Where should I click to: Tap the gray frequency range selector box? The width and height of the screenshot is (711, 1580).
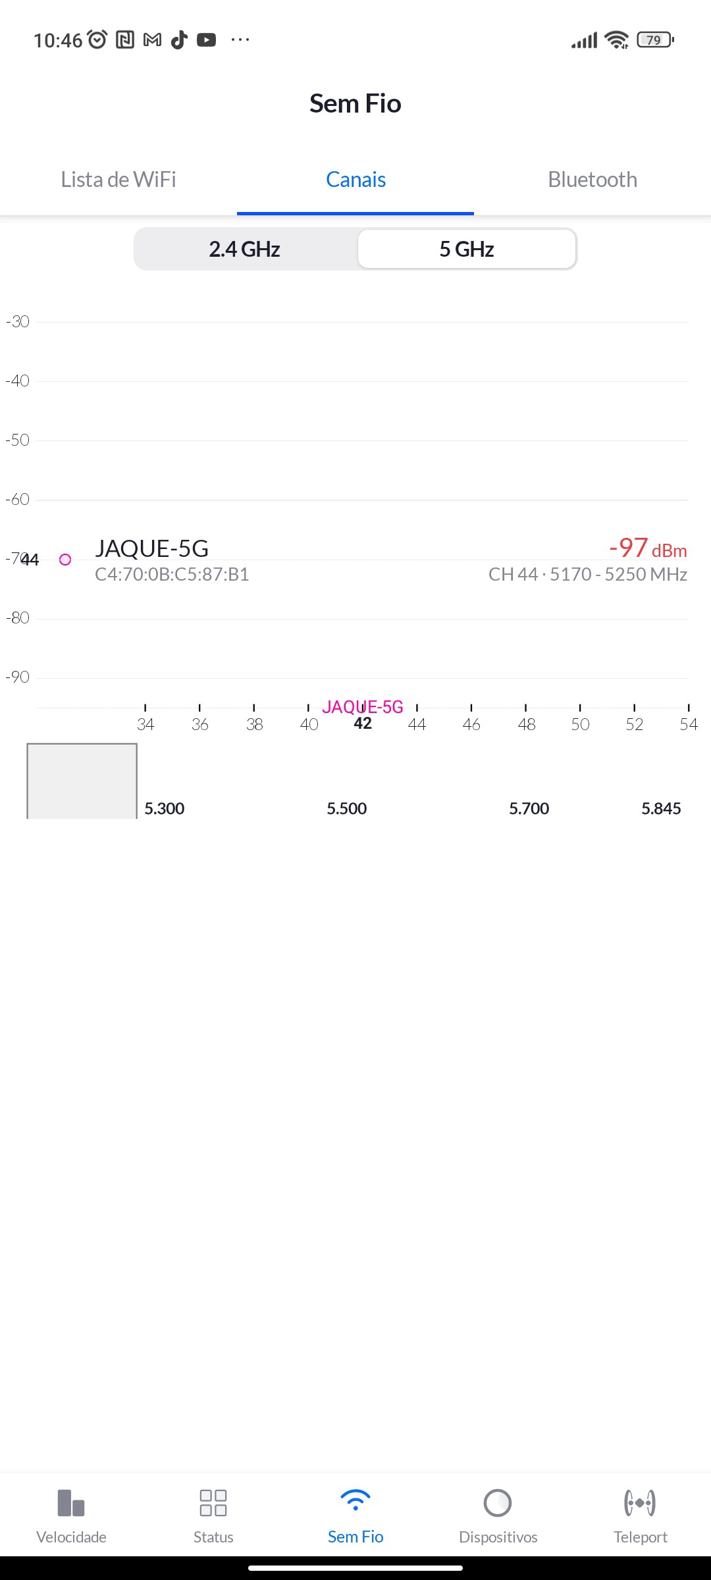82,781
